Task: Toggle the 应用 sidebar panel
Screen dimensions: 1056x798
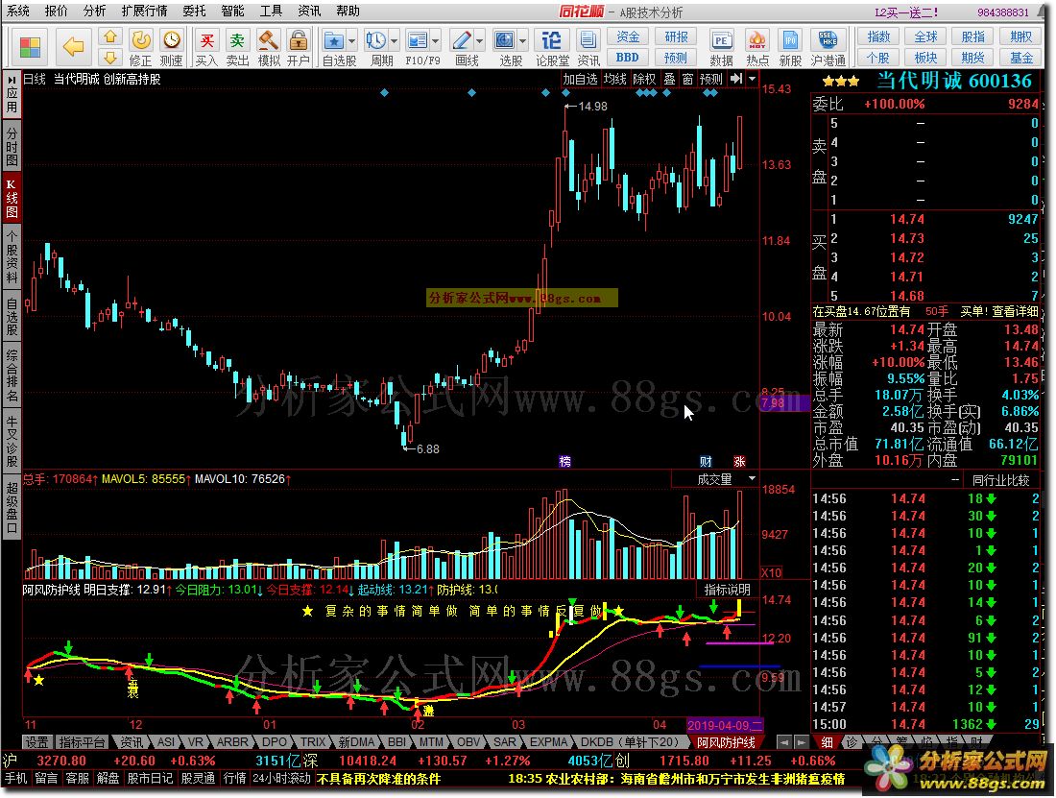Action: (12, 95)
